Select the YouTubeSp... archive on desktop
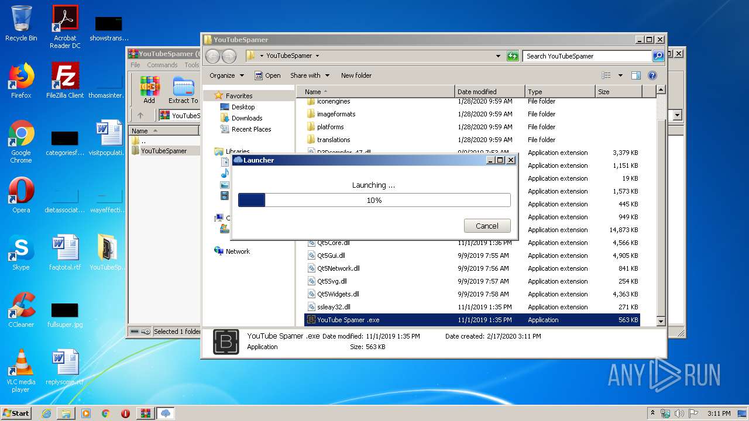The width and height of the screenshot is (749, 421). pos(107,253)
